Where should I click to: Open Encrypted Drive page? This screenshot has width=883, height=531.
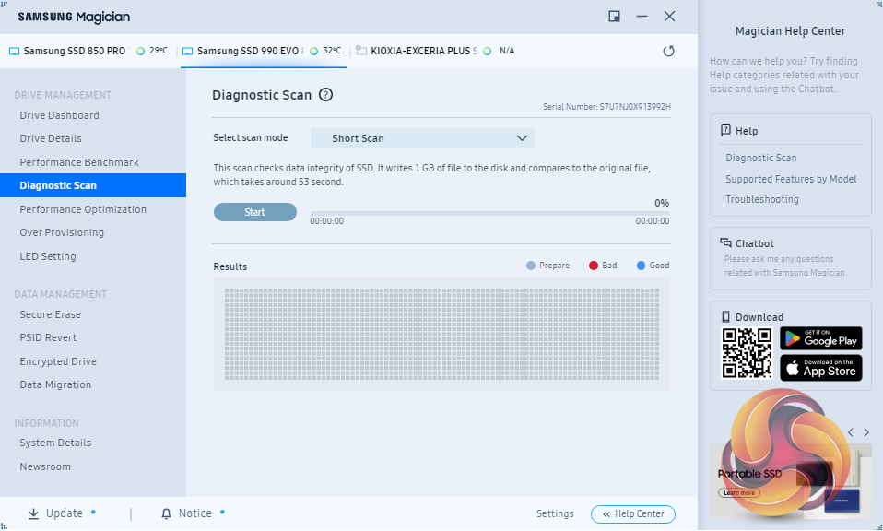point(58,361)
